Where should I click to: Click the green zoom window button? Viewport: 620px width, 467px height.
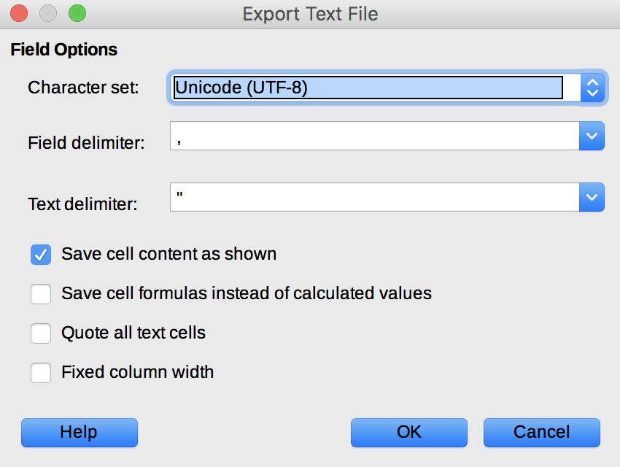(x=77, y=13)
